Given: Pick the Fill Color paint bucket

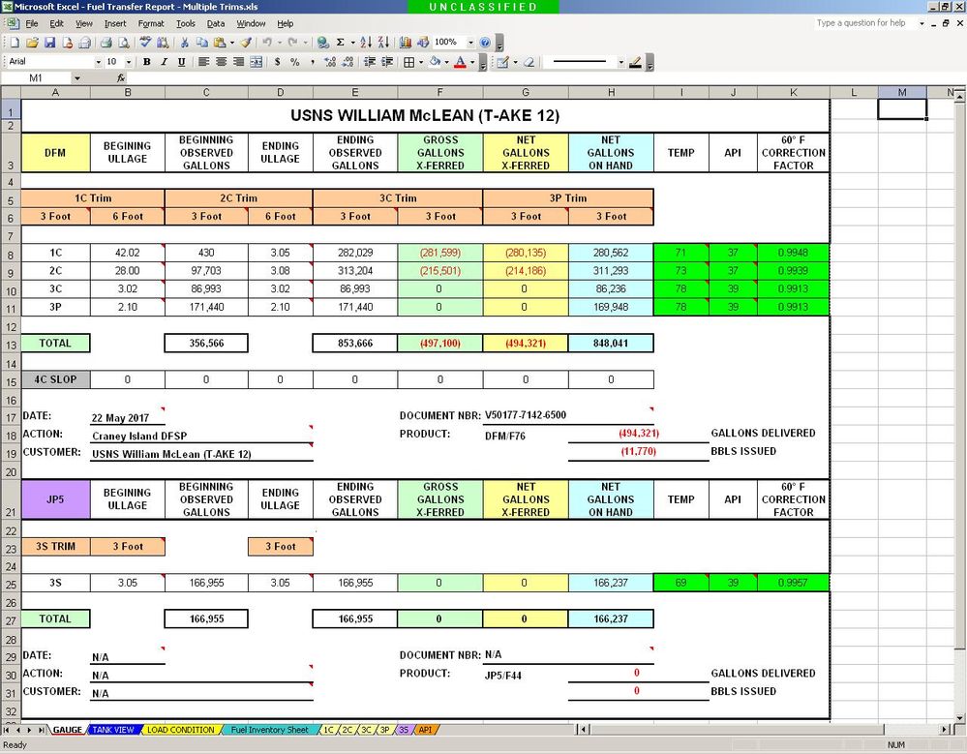Looking at the screenshot, I should point(435,62).
